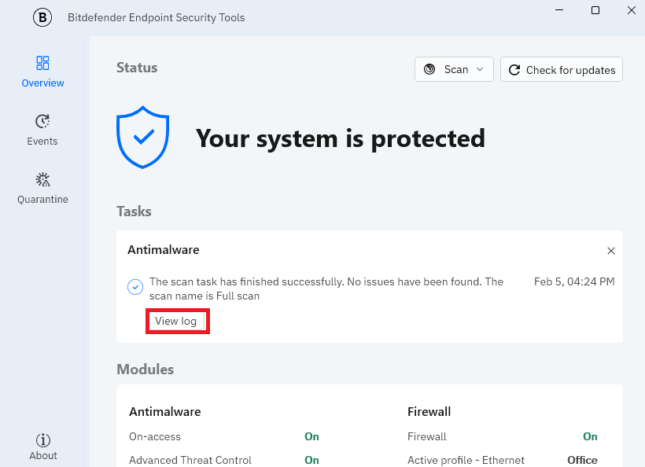Click the View log button
This screenshot has height=467, width=645.
click(176, 321)
